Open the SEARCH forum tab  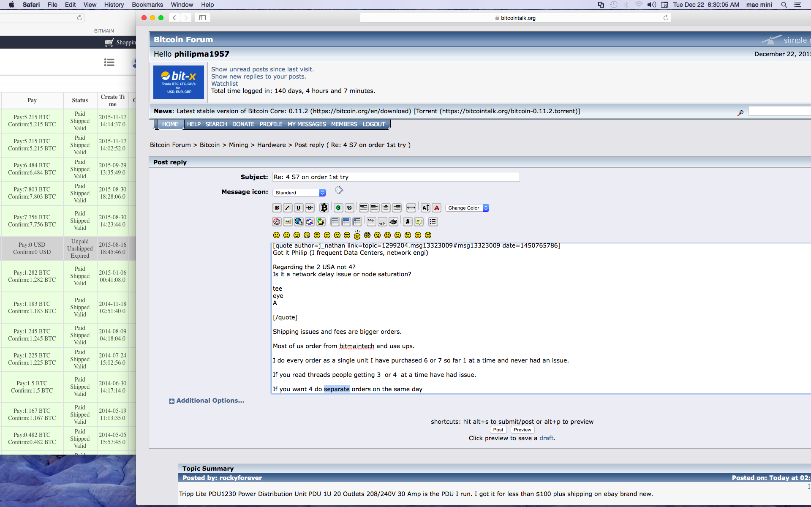pos(216,124)
